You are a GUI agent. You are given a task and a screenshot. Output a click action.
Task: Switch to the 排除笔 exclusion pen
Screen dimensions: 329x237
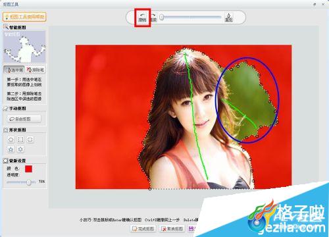coord(36,70)
